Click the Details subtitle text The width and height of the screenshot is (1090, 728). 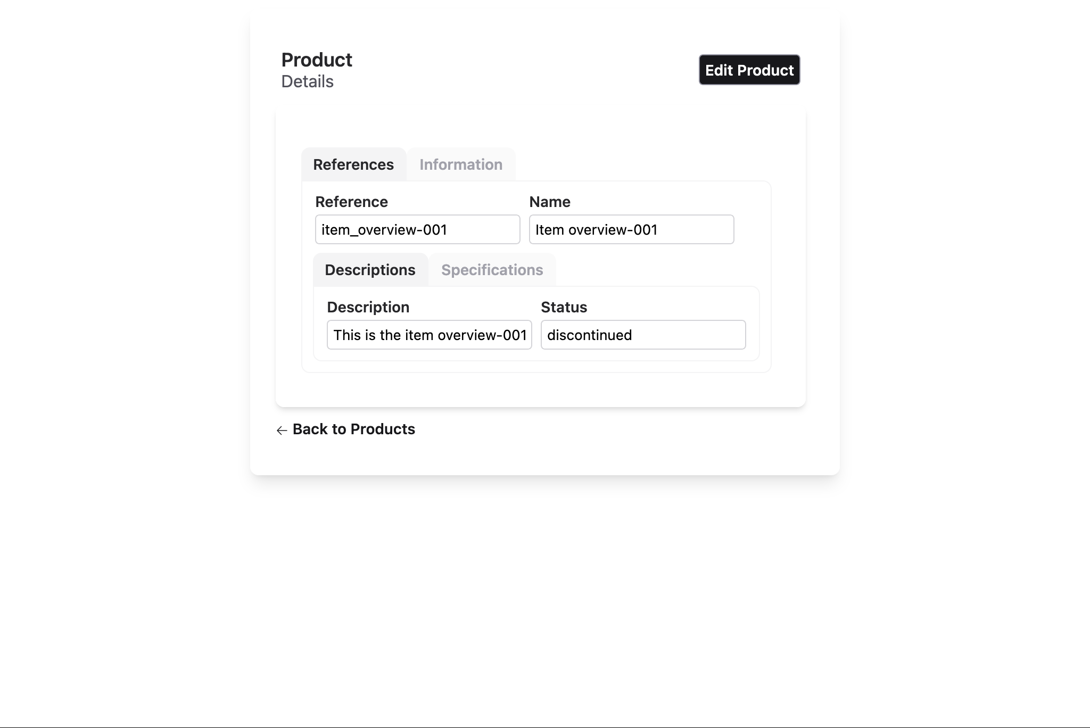coord(307,81)
